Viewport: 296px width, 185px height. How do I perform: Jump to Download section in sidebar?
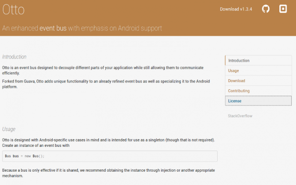[258, 81]
